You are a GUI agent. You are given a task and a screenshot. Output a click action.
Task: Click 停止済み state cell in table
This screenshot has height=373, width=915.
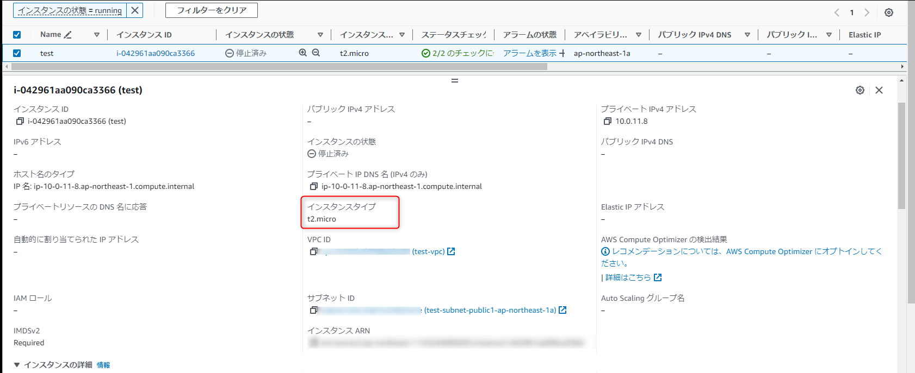pyautogui.click(x=246, y=53)
